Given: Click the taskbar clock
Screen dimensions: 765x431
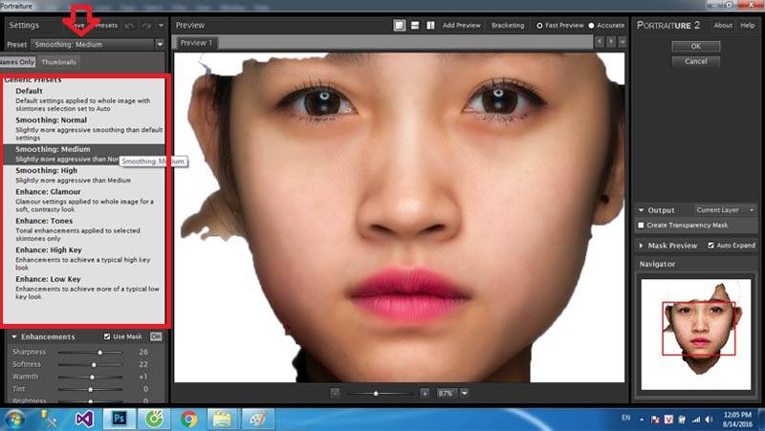Looking at the screenshot, I should [737, 420].
